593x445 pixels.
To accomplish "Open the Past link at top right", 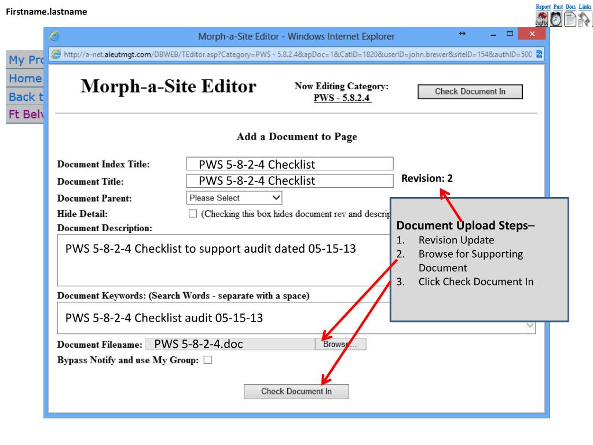I will pos(558,6).
